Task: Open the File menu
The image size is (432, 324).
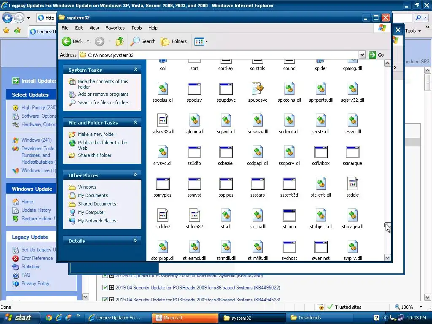Action: tap(65, 28)
